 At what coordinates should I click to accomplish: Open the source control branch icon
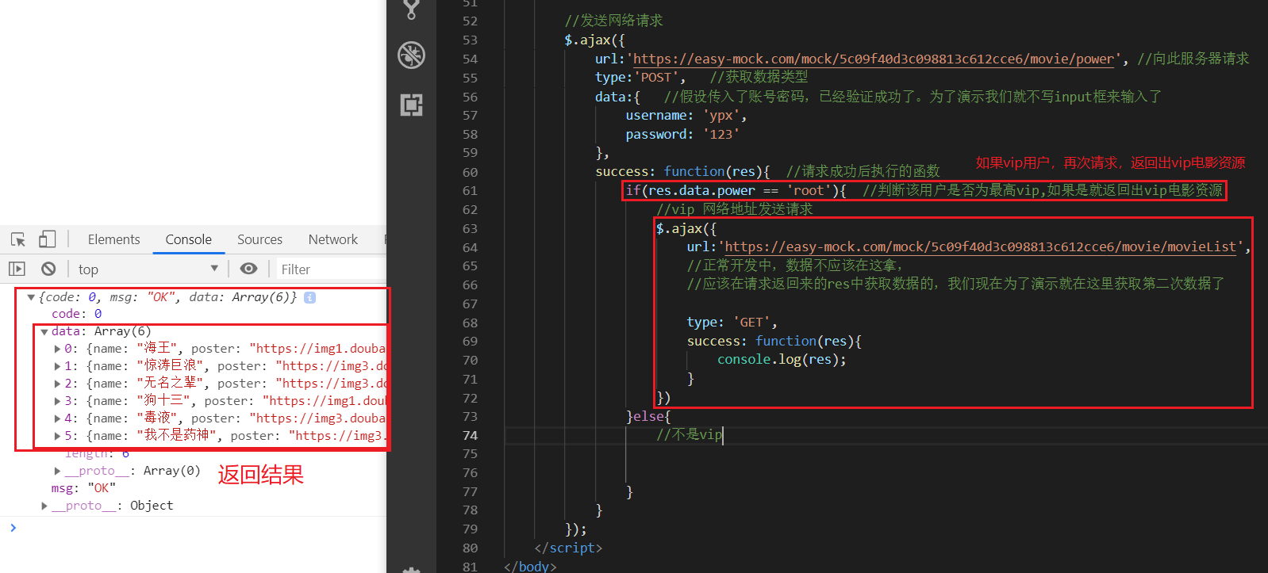point(411,8)
